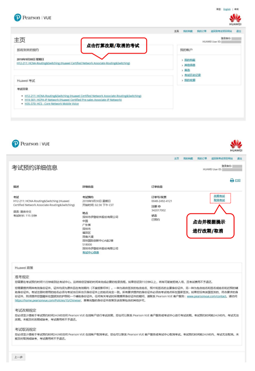Image resolution: width=255 pixels, height=371 pixels.
Task: Click the 准考规定 policy heading
Action: (22, 277)
